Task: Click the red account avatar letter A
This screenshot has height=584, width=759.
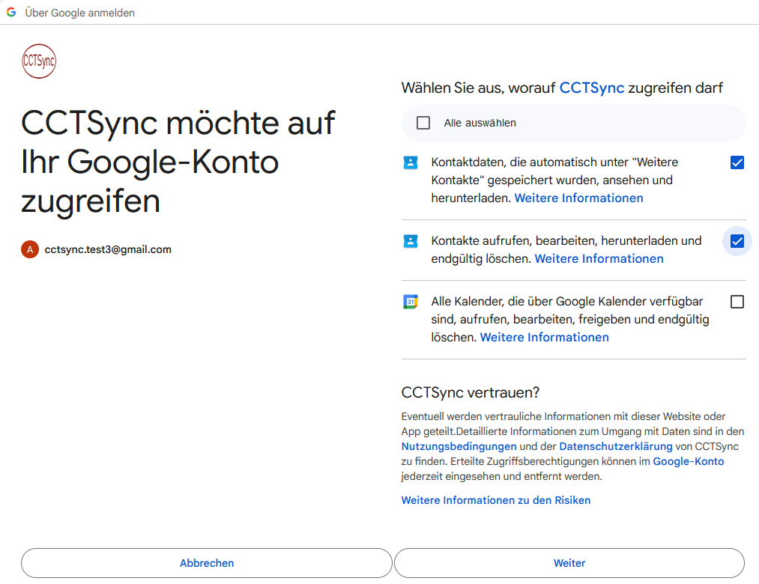Action: coord(30,249)
